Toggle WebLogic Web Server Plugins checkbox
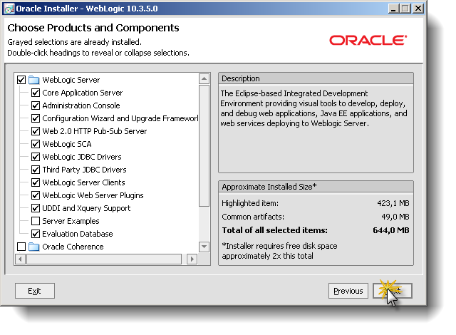The width and height of the screenshot is (456, 335). pyautogui.click(x=36, y=195)
